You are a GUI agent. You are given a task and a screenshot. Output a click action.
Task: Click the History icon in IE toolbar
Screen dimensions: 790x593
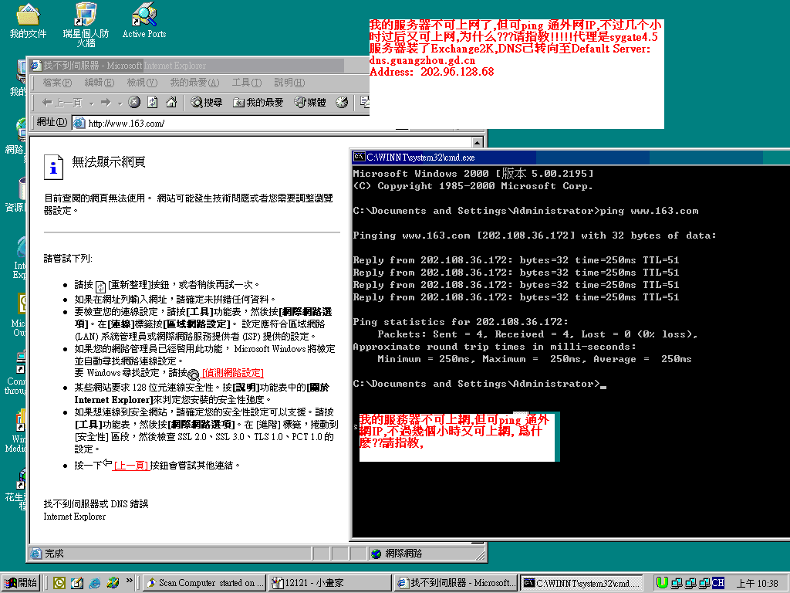342,103
